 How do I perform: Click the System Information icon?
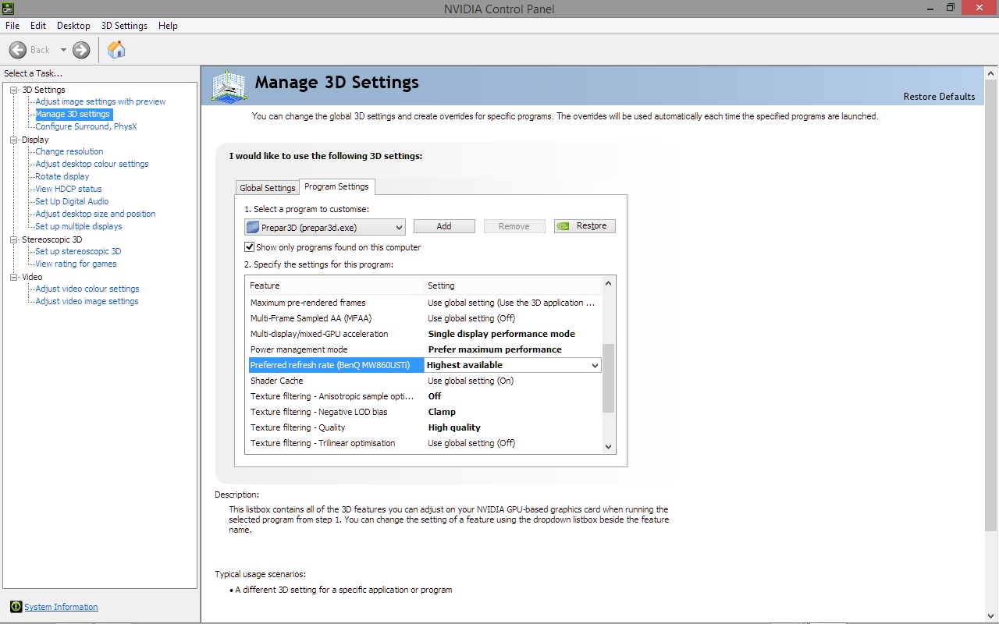point(16,607)
